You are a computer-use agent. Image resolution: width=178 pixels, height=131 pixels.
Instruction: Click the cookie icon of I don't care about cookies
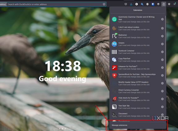114,28
